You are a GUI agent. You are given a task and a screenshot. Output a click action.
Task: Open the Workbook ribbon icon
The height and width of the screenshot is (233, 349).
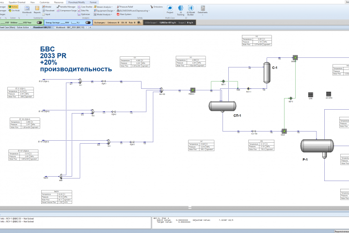coord(27,10)
